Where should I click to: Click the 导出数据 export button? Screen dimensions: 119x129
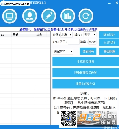pos(109,52)
